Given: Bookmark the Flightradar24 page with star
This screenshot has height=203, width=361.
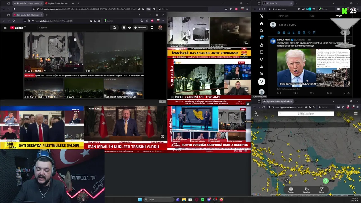Looking at the screenshot, I should (314, 107).
